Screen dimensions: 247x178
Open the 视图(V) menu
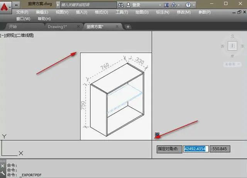point(62,12)
